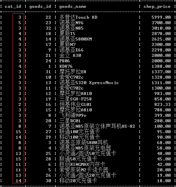This screenshot has width=176, height=187.
Task: Click the goods_id column header
Action: tap(40, 6)
